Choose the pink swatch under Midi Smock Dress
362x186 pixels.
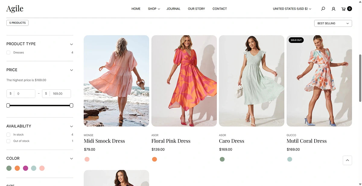[87, 159]
